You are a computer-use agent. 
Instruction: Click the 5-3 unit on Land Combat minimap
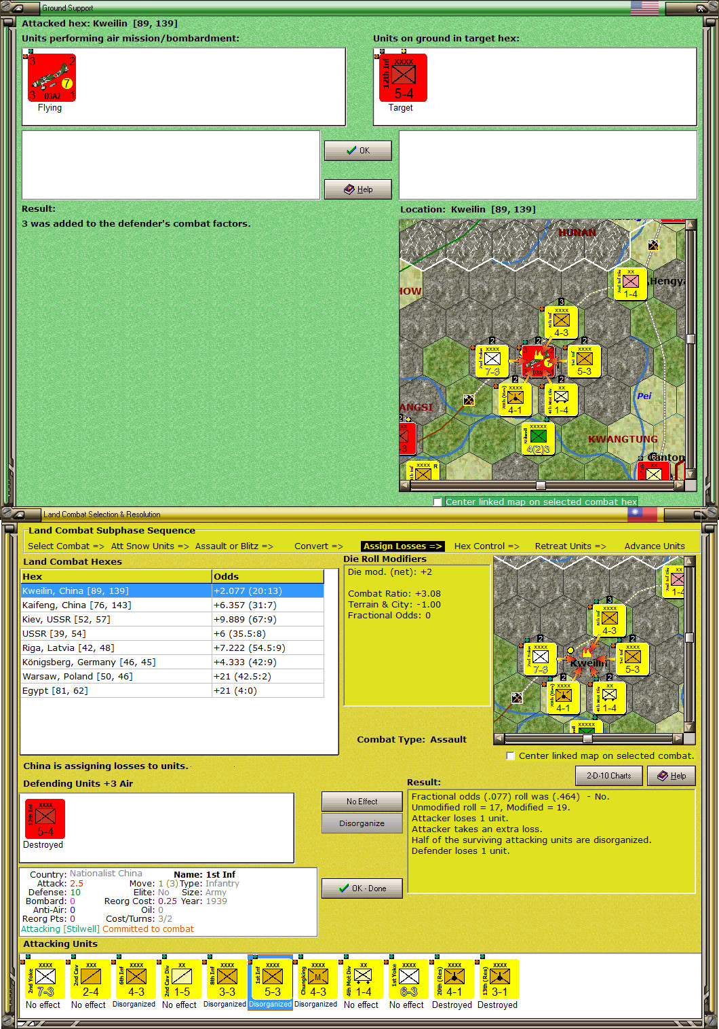coord(632,659)
